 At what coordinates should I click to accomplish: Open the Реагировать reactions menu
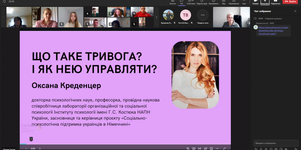point(213,1)
